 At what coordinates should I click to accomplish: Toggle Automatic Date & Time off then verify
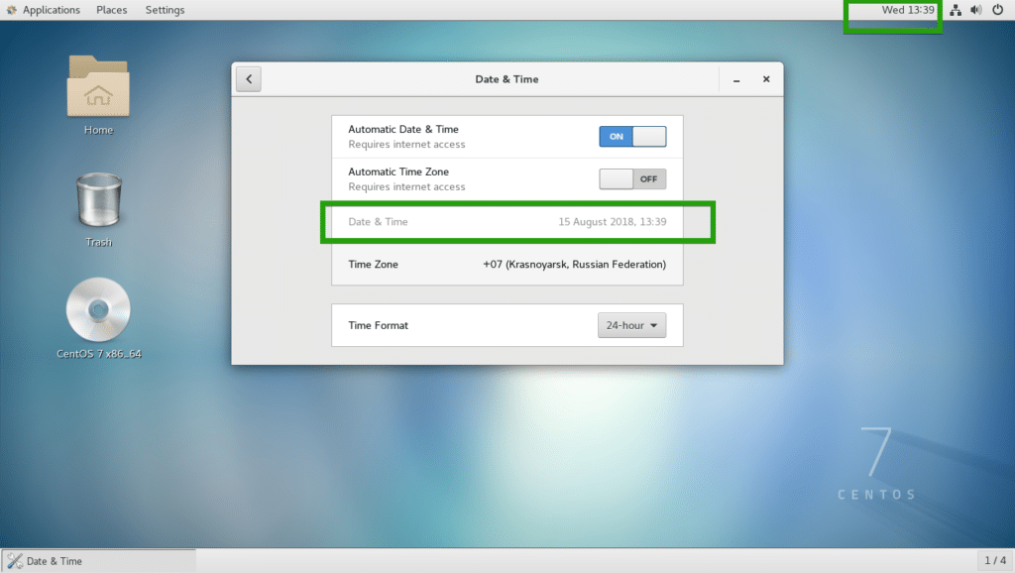(x=632, y=136)
